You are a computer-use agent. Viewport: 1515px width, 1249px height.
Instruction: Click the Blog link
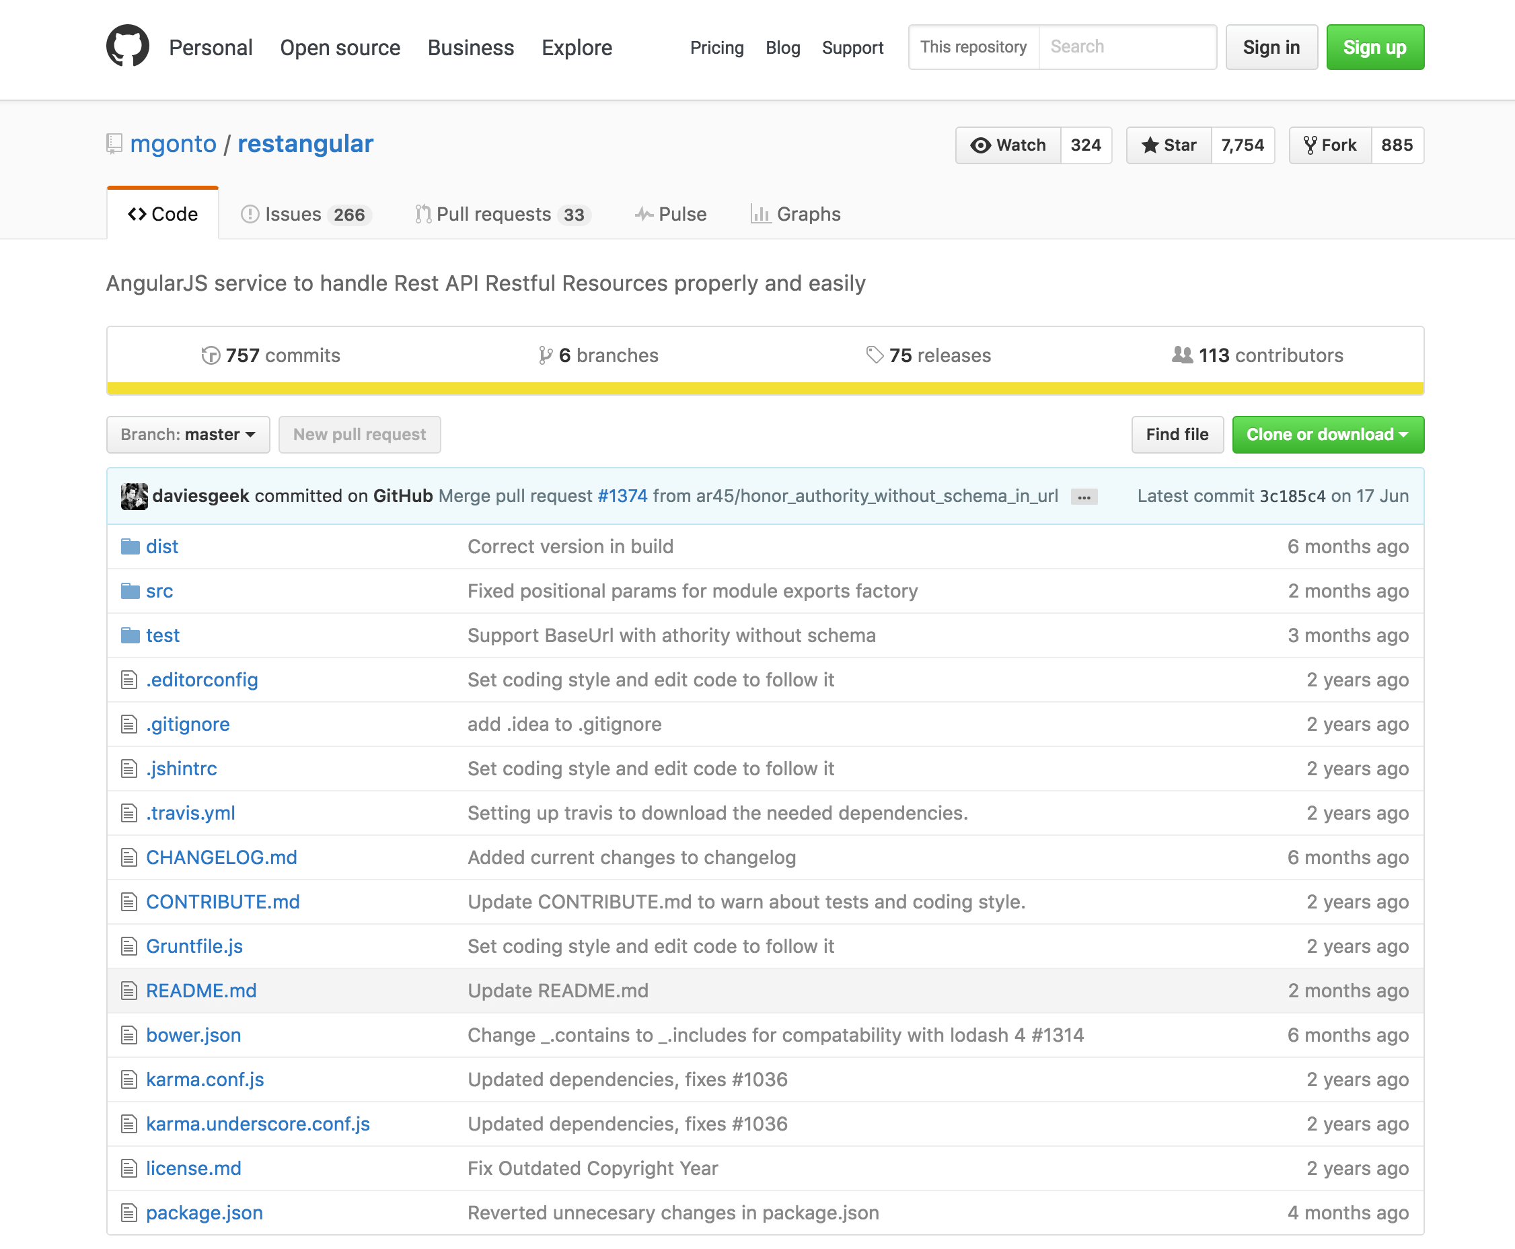click(783, 48)
